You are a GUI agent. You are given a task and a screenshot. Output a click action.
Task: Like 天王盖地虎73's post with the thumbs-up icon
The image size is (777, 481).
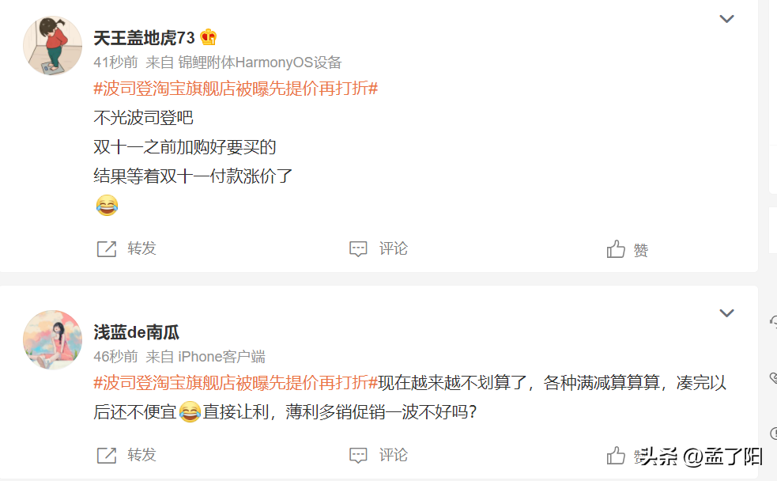coord(616,249)
